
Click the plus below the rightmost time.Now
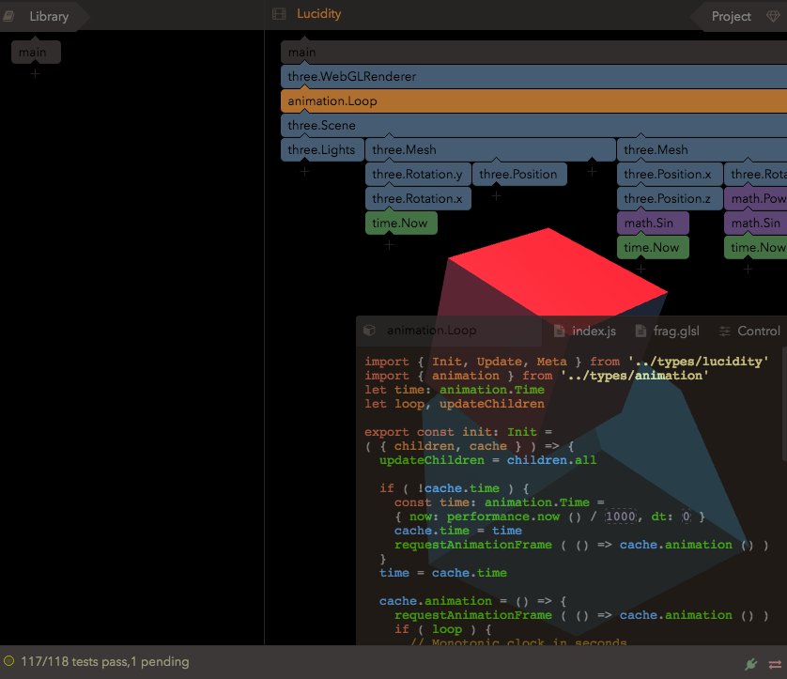click(748, 270)
